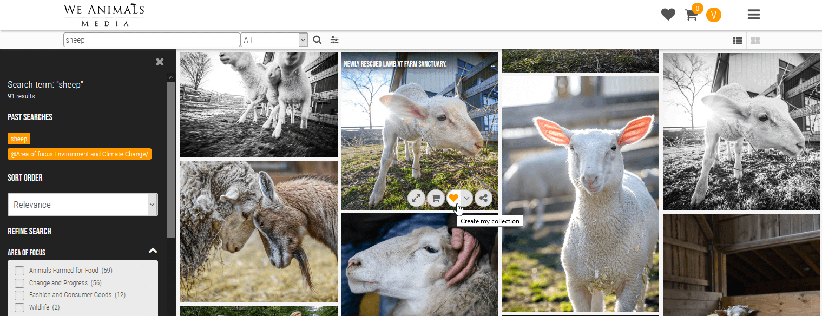Click the sidebar vertical scrollbar
This screenshot has height=316, width=822.
172,160
